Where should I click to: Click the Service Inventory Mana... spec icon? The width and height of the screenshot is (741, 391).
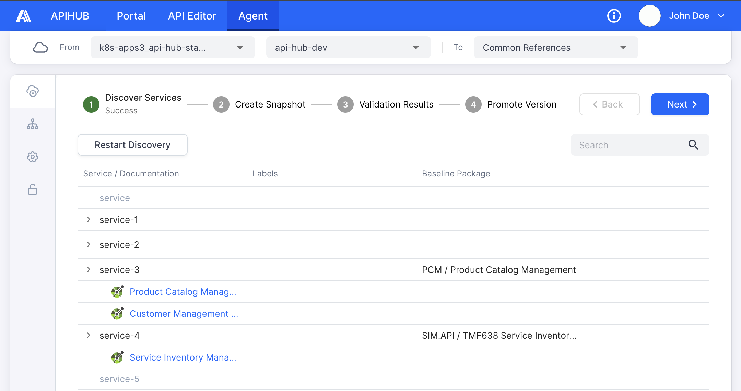[x=117, y=357]
